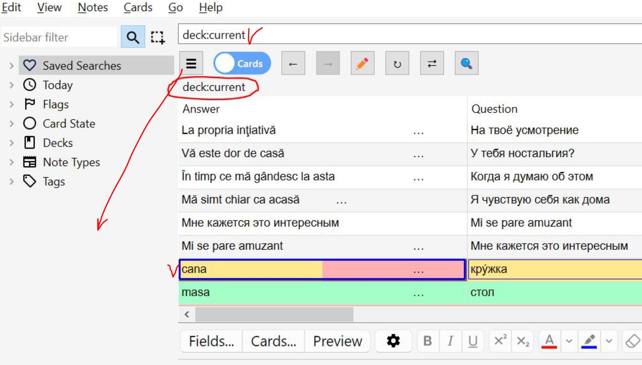Click the blue magnifier search button

click(x=466, y=64)
